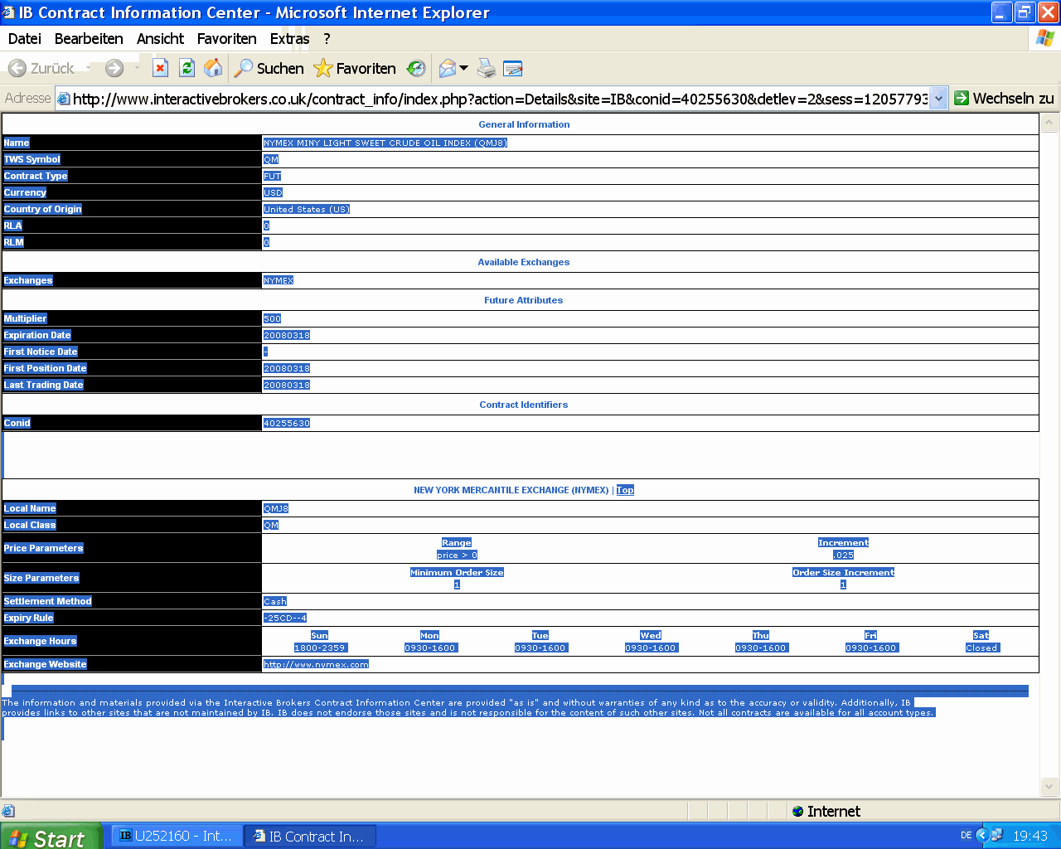The image size is (1061, 849).
Task: Open the Windows Start menu
Action: tap(50, 836)
